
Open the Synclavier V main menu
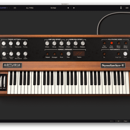click(4, 8)
